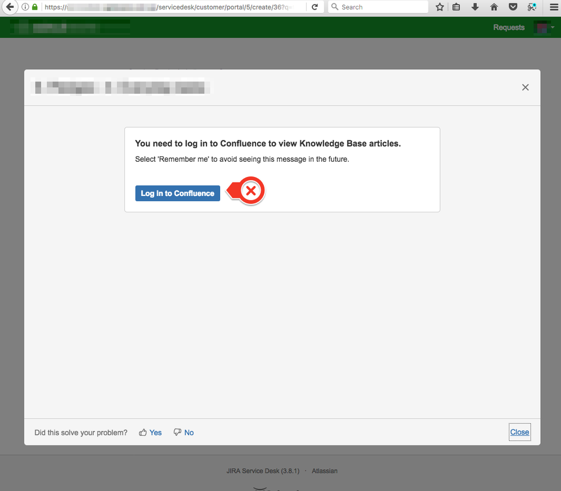Click Log in to Confluence button

177,193
